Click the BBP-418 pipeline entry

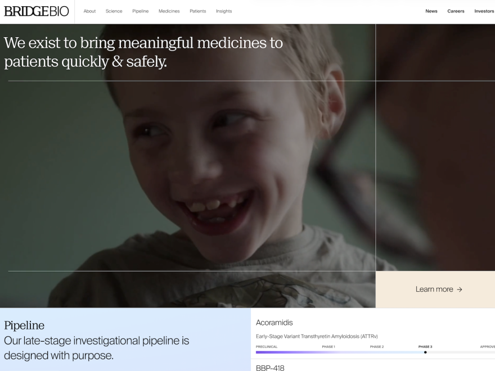[270, 368]
